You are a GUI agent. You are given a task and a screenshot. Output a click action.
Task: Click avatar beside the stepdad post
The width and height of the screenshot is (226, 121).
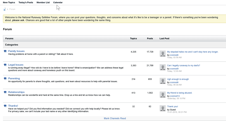(162, 54)
